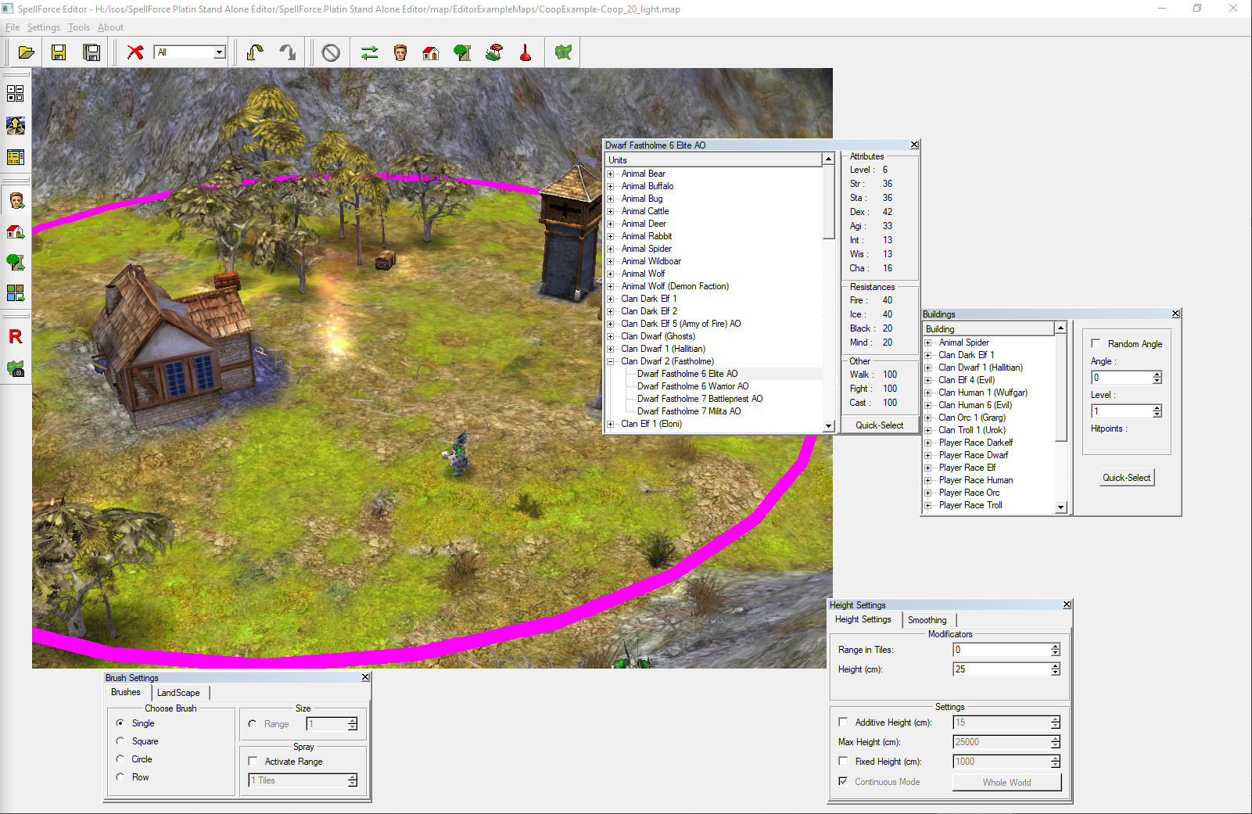Click the red R icon in sidebar

tap(16, 336)
